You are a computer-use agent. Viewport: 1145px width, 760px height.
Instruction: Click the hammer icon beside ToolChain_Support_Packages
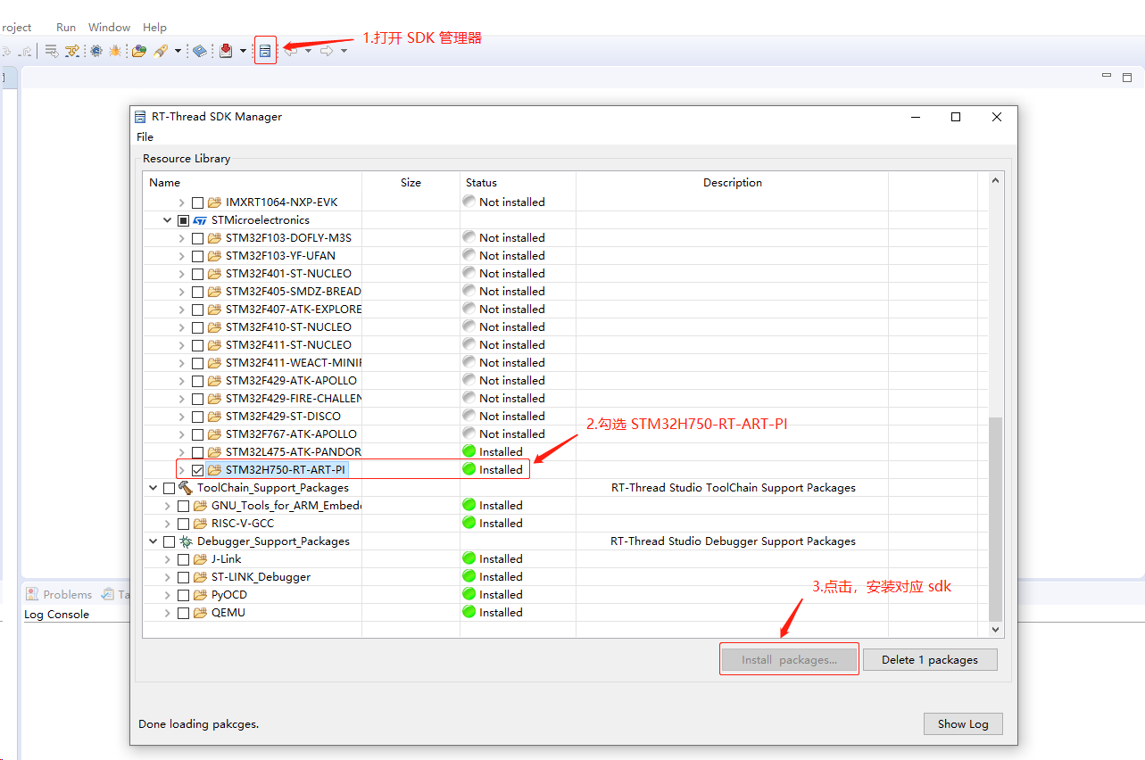186,488
